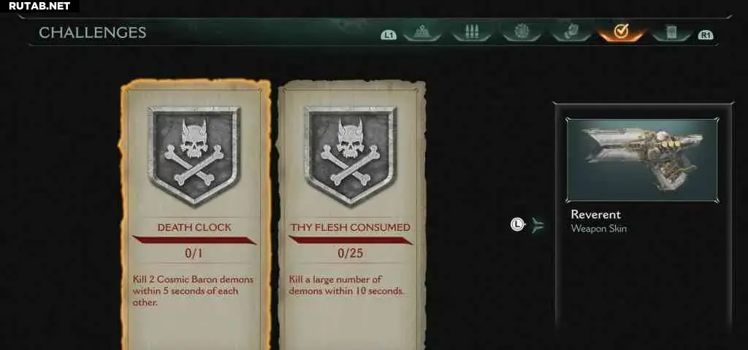The width and height of the screenshot is (748, 350).
Task: Click the R1 next-tab button icon
Action: pos(706,35)
